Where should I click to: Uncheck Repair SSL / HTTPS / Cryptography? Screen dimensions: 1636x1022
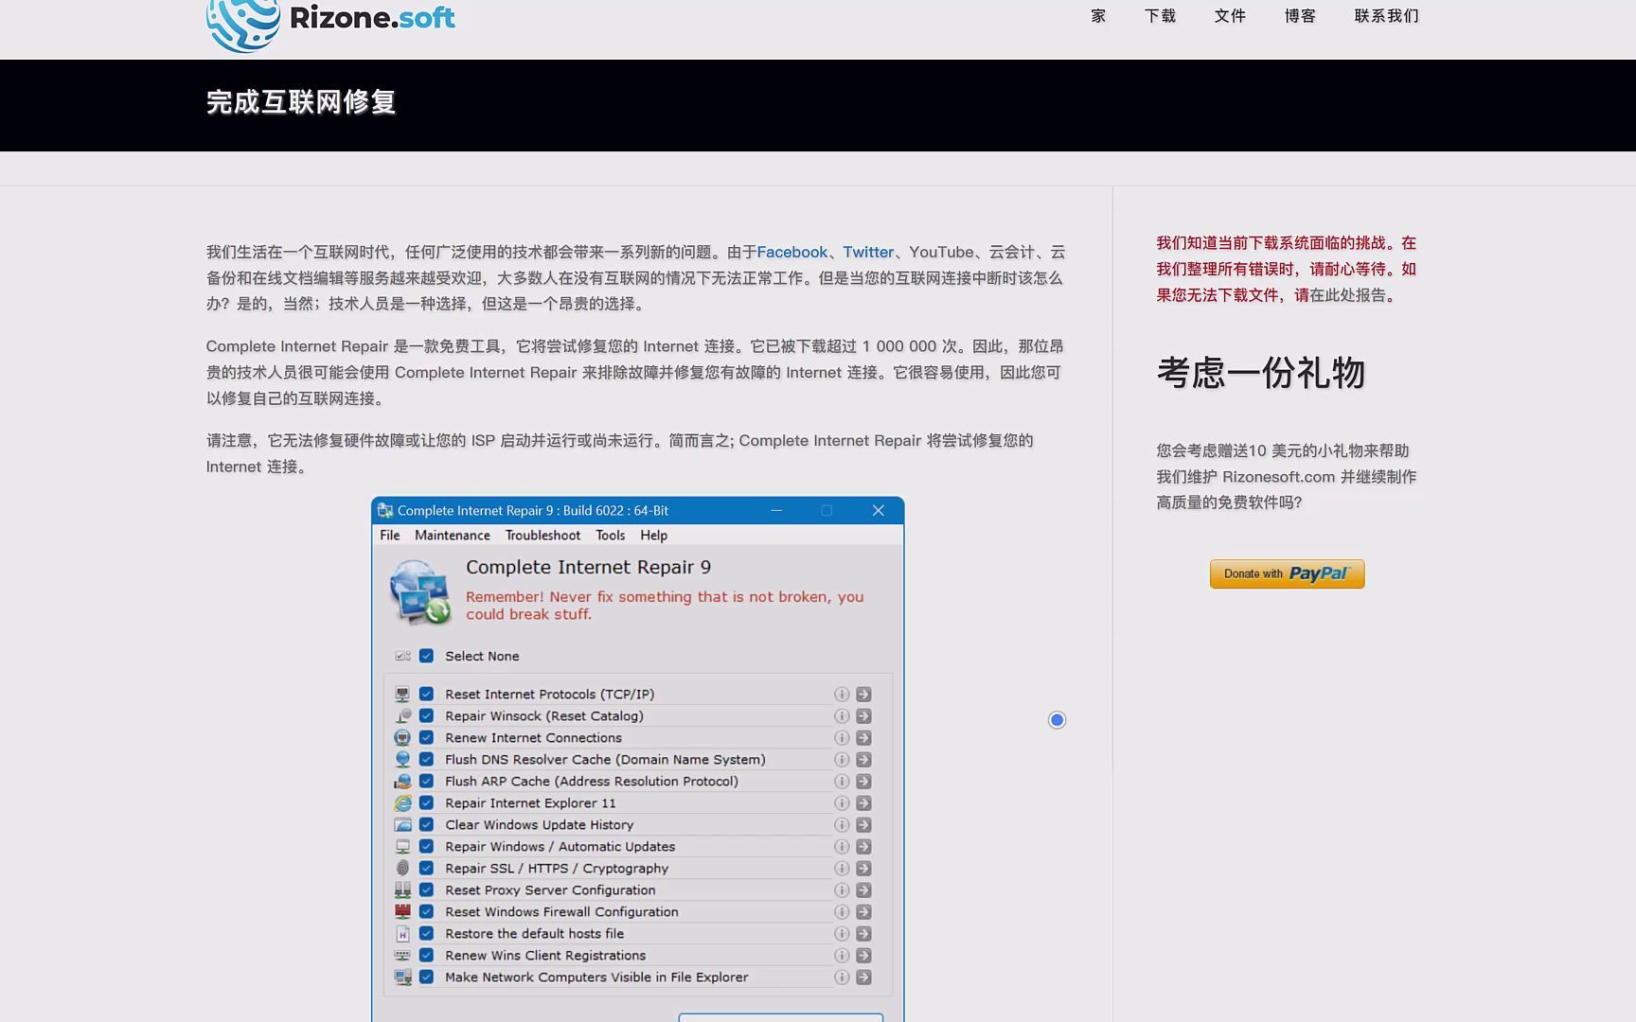(x=426, y=869)
